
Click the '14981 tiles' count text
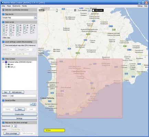(x=6, y=38)
